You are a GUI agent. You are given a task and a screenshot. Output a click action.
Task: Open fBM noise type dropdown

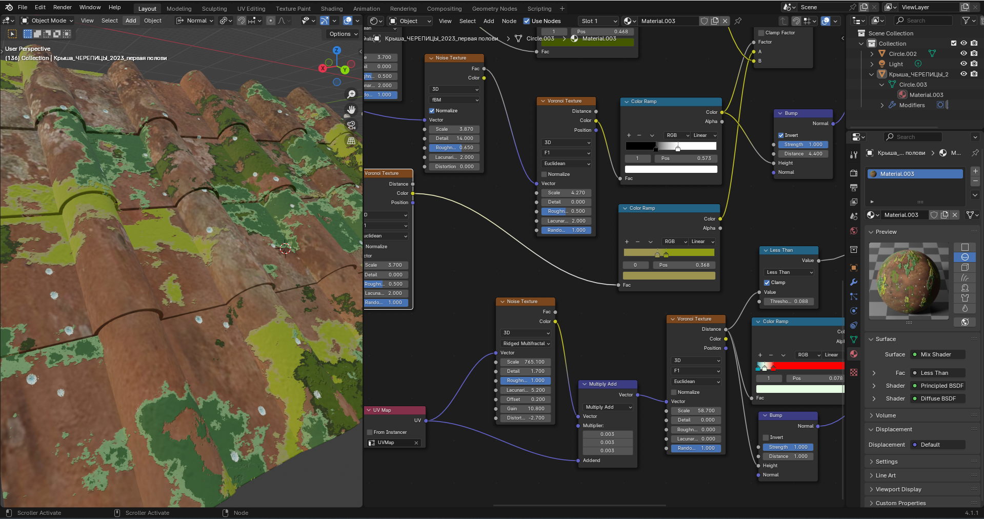tap(455, 100)
